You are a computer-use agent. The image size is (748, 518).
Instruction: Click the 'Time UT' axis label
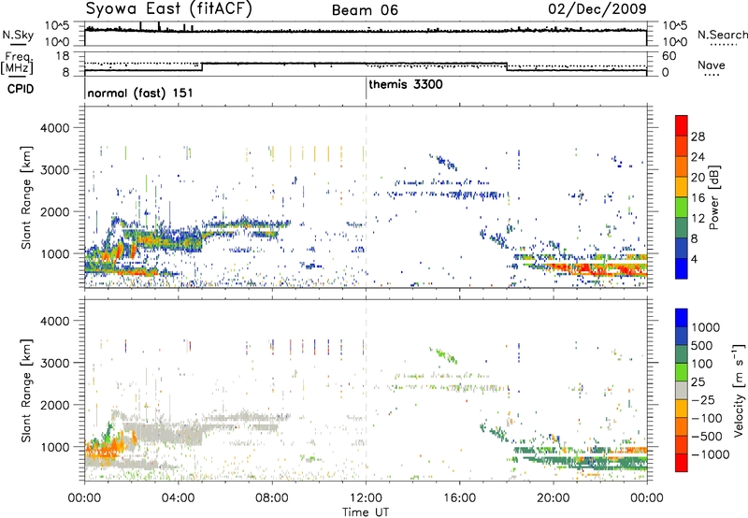click(366, 512)
